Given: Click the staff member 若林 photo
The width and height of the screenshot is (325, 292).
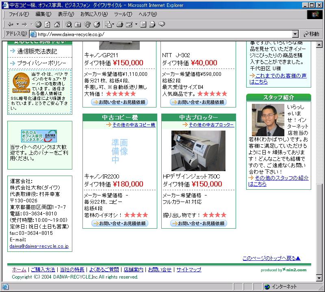Looking at the screenshot, I should tap(268, 120).
